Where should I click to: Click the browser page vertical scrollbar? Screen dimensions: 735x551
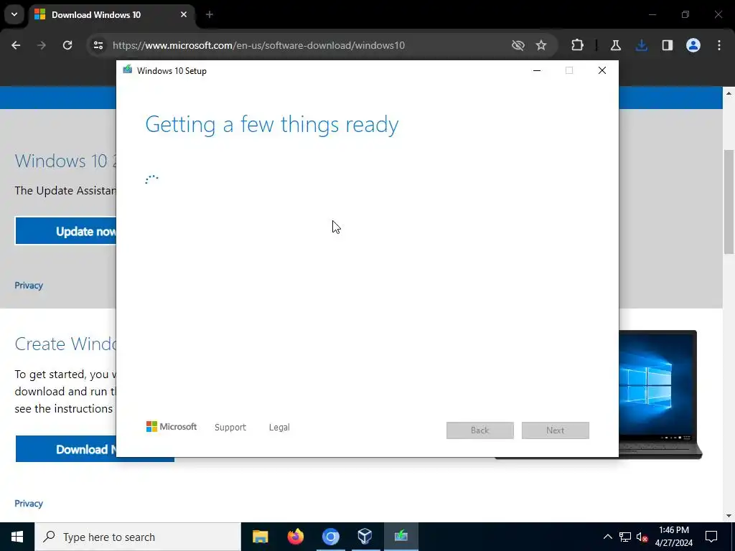click(x=729, y=202)
